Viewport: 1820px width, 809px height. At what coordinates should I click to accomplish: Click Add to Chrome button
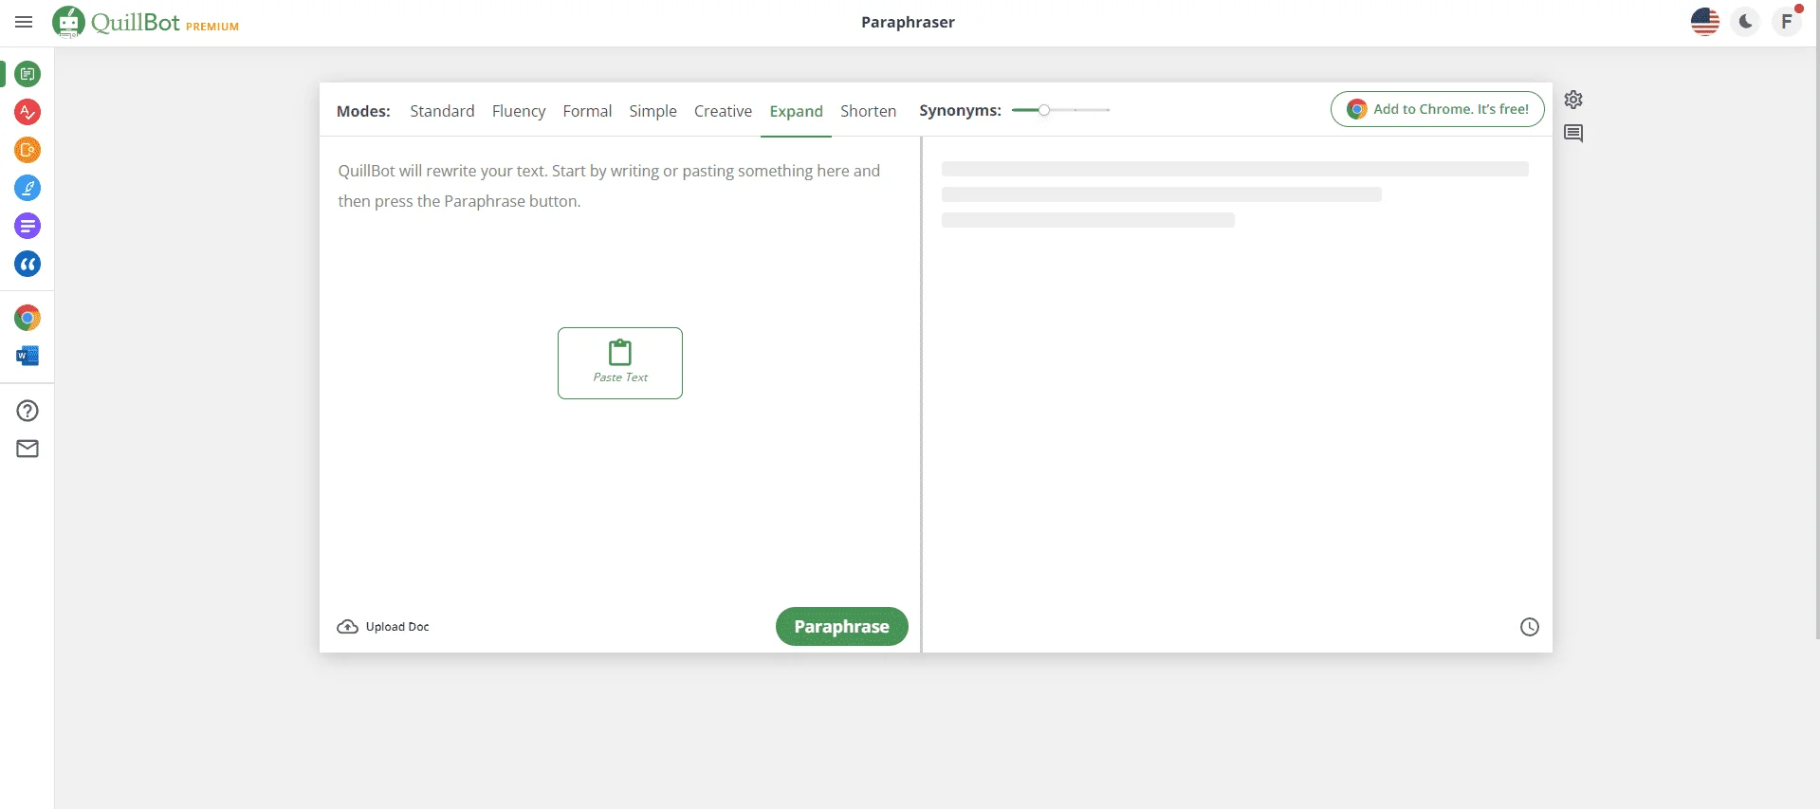click(1438, 109)
